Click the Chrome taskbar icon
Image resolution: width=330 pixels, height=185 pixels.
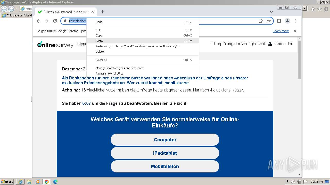[x=47, y=182]
